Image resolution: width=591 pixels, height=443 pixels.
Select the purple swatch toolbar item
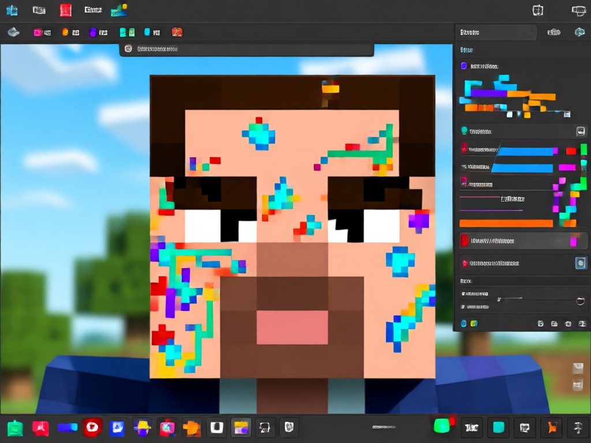pos(98,32)
